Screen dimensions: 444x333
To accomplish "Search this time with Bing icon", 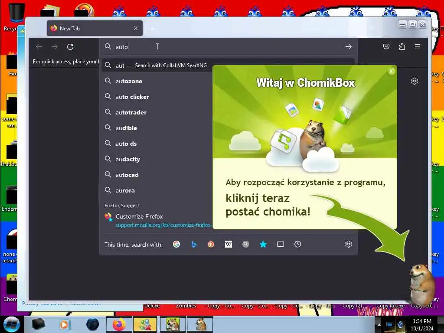I will tap(194, 244).
